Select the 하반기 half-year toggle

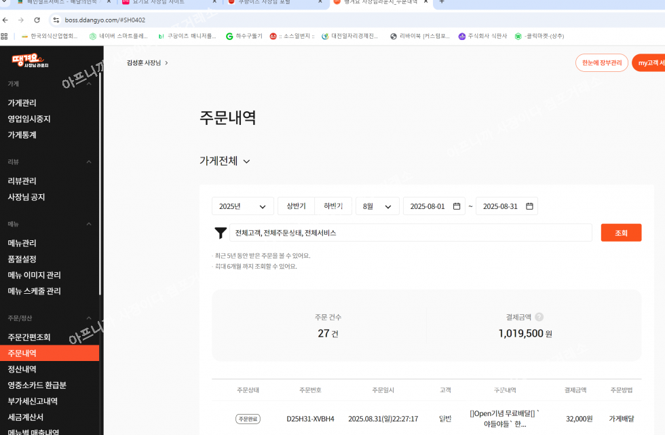pos(333,206)
